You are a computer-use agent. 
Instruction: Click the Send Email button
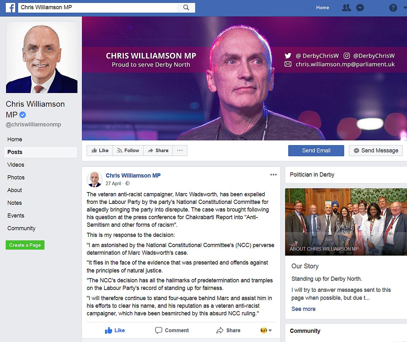[316, 151]
